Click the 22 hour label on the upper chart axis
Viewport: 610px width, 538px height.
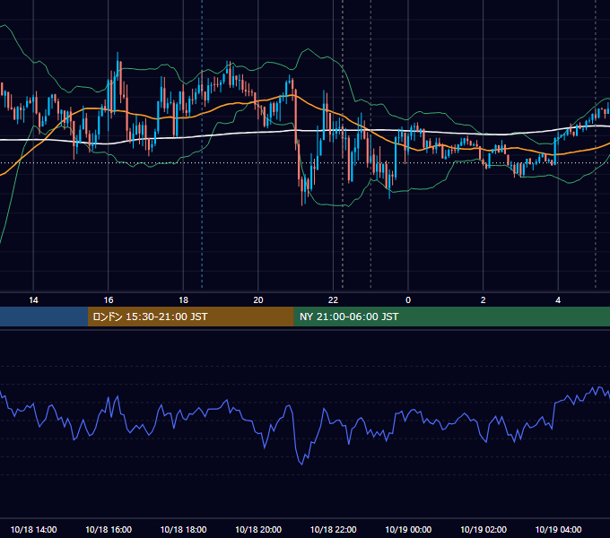click(333, 300)
